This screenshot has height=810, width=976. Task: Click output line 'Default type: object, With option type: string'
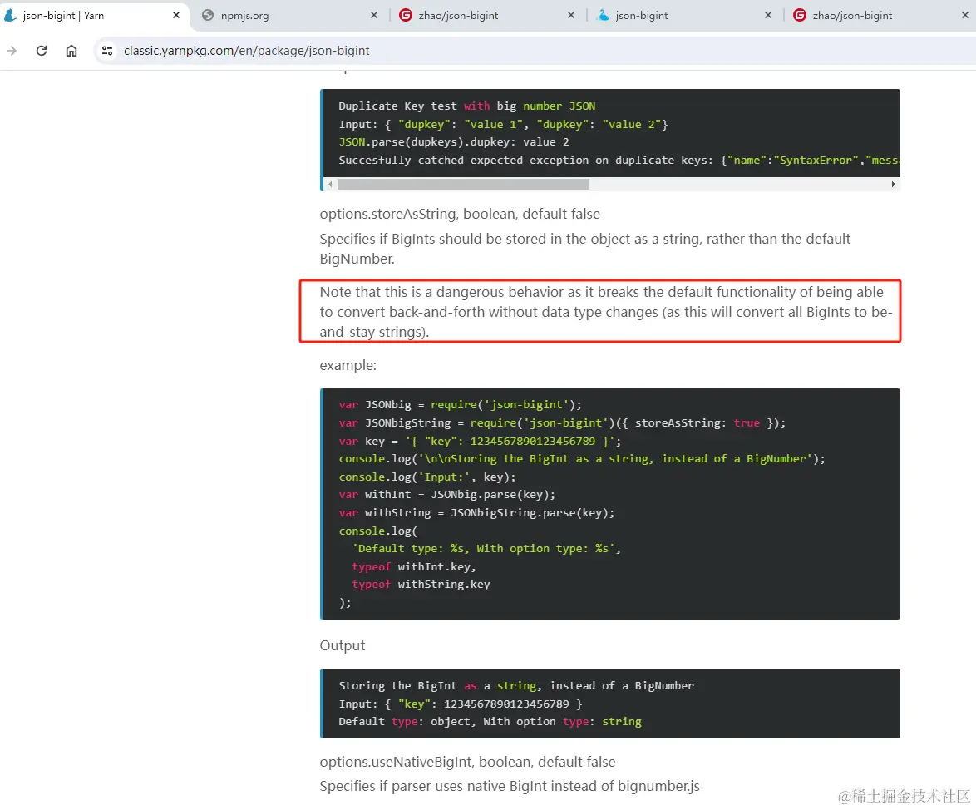coord(490,721)
